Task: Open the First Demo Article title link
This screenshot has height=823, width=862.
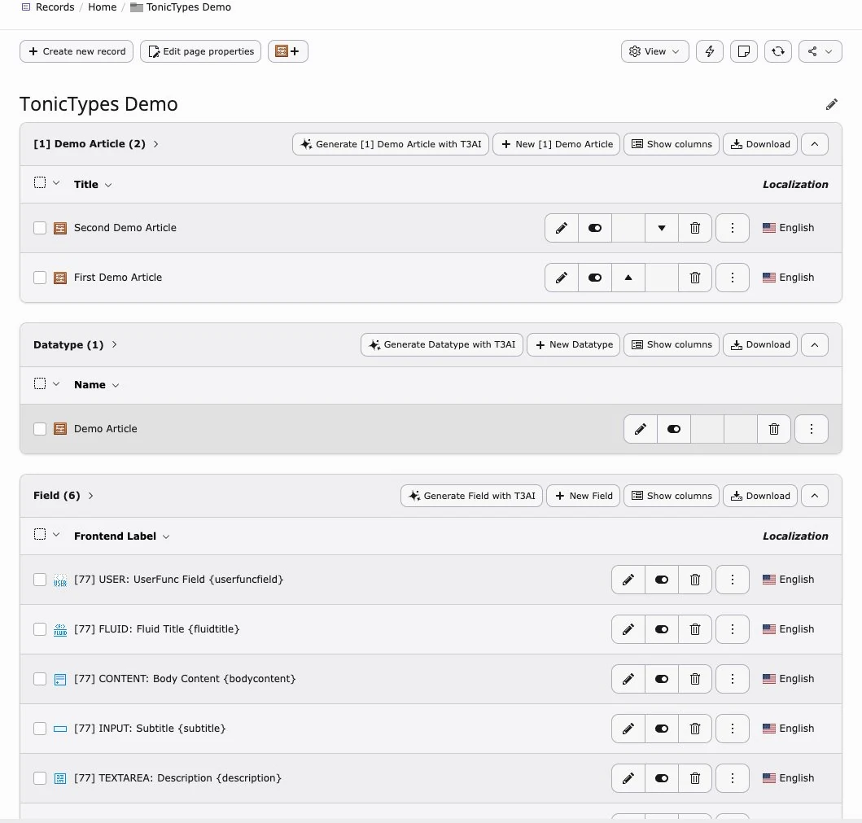Action: (x=118, y=278)
